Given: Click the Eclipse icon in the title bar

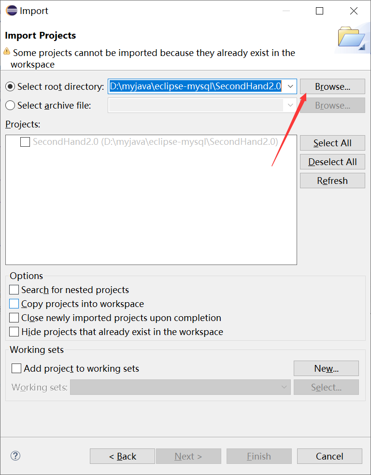Looking at the screenshot, I should pyautogui.click(x=11, y=11).
